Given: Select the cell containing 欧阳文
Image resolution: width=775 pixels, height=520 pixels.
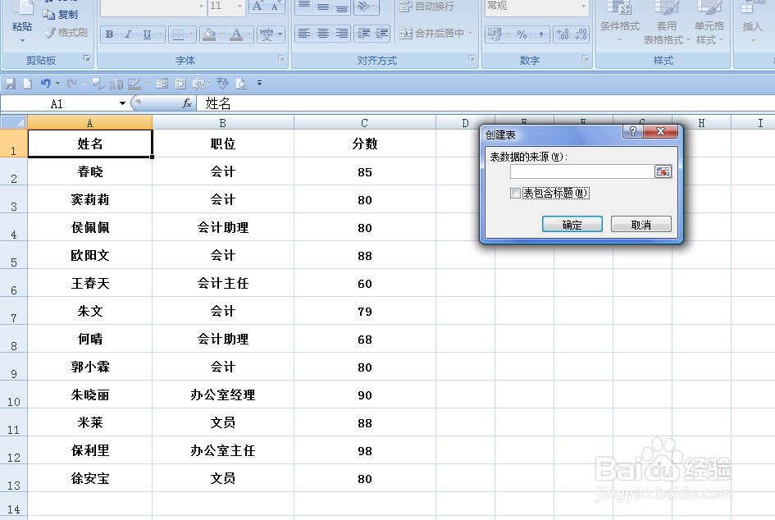Looking at the screenshot, I should (x=90, y=256).
